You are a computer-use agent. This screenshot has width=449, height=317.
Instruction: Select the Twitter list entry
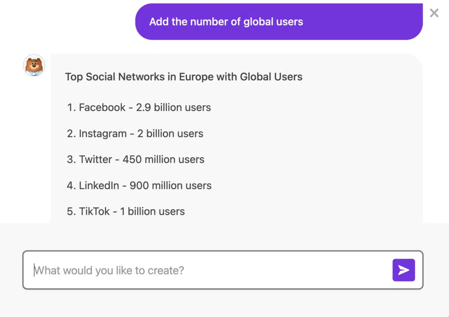pos(135,159)
